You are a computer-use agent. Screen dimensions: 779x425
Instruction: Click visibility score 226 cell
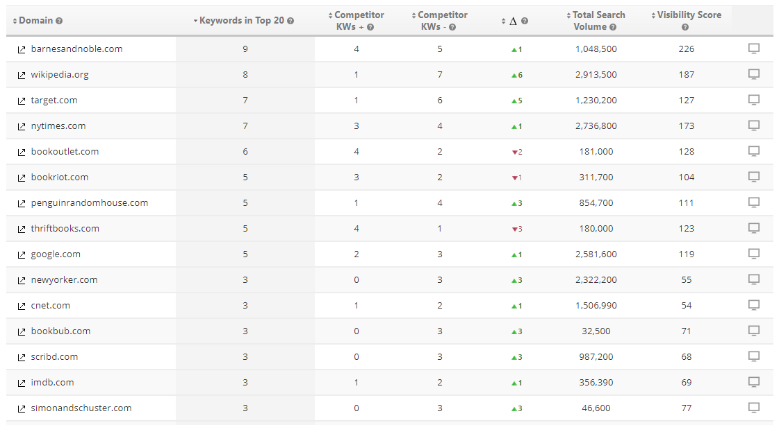[687, 49]
